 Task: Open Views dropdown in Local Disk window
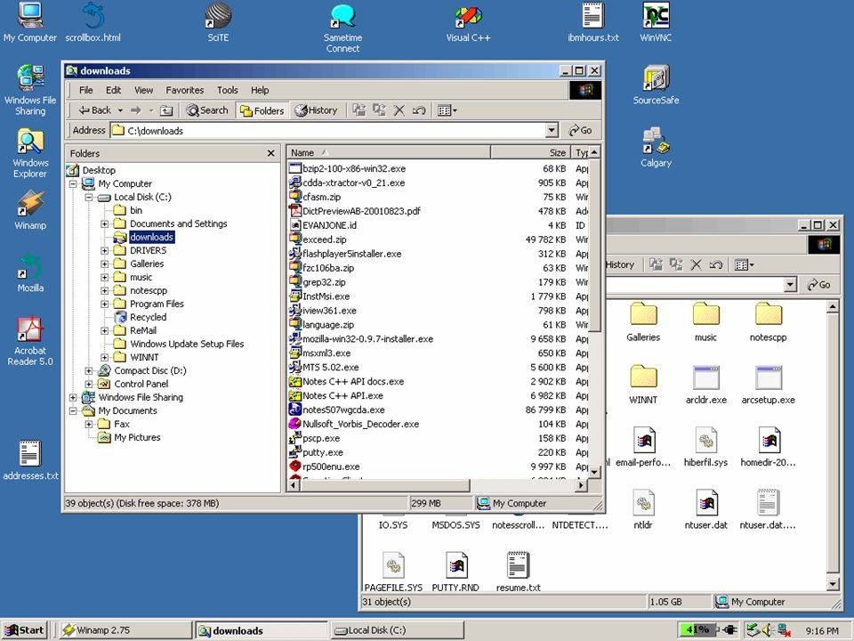[x=744, y=265]
